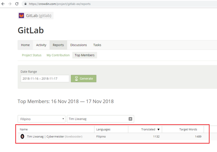217x152 pixels.
Task: Open the Project Status report
Action: (x=32, y=55)
